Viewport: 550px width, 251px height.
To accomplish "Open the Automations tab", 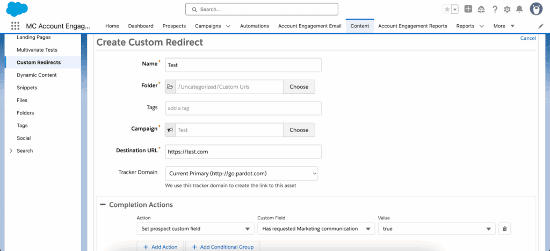I will pyautogui.click(x=254, y=26).
